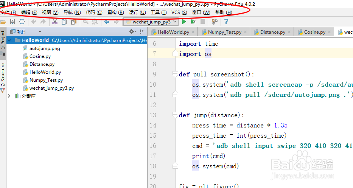Select HelloWorld.py in project tree
This screenshot has height=188, width=353.
(45, 72)
